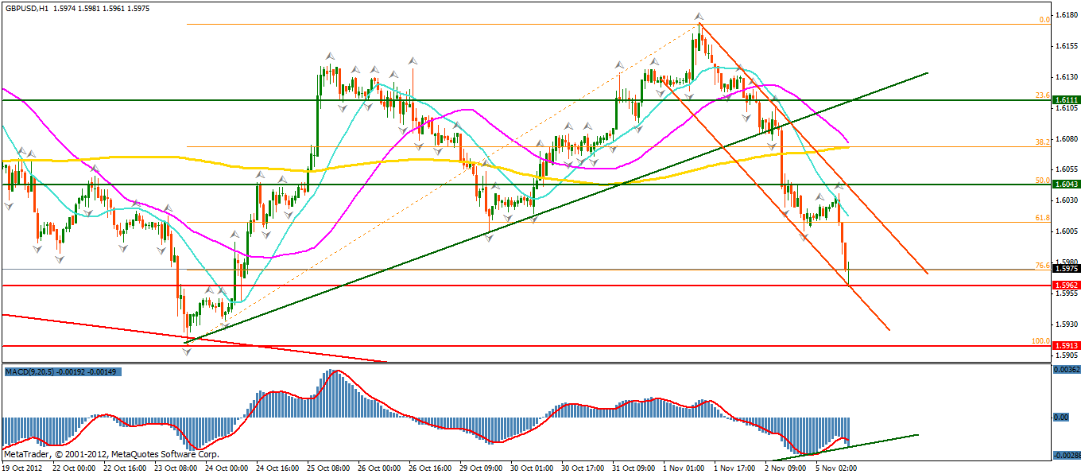1081x474 pixels.
Task: Click the gray 1.5975 current price label
Action: point(1065,270)
